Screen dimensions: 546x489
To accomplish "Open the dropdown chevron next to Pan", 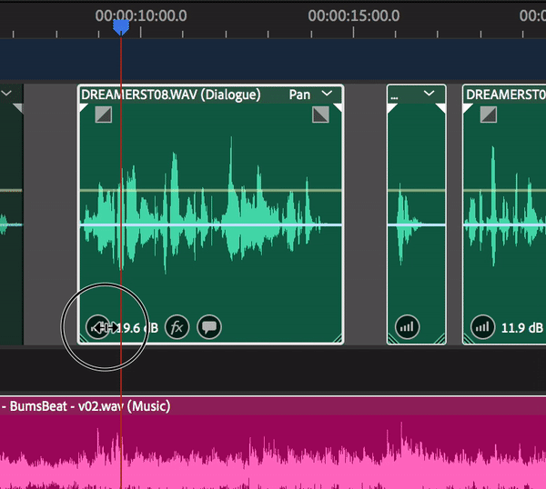I will click(327, 94).
